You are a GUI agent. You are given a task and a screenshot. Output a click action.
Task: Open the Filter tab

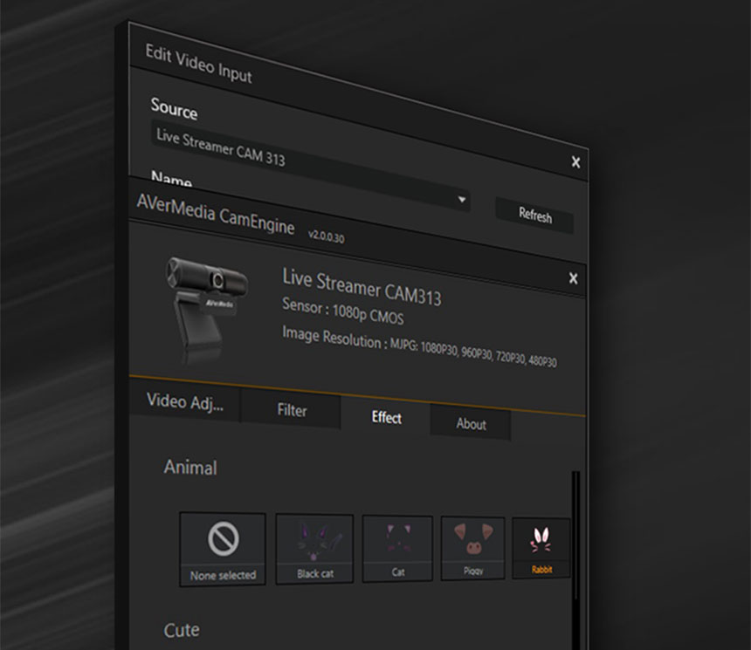291,410
